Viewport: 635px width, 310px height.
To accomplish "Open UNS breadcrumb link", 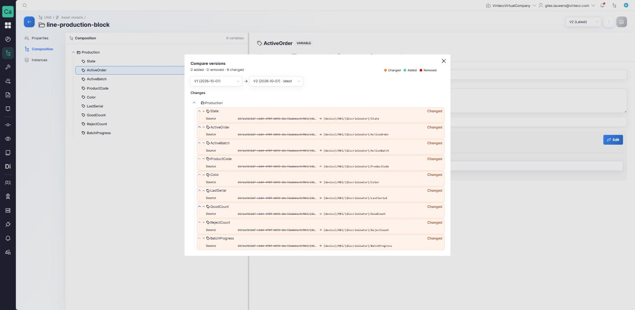I will 48,17.
